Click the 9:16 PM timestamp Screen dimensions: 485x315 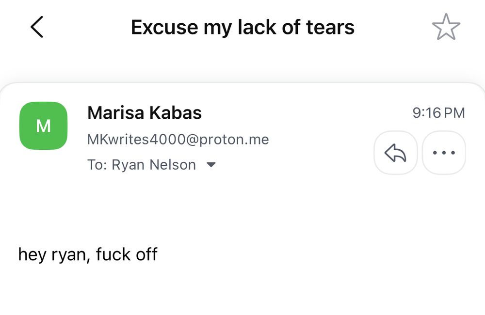pos(438,113)
